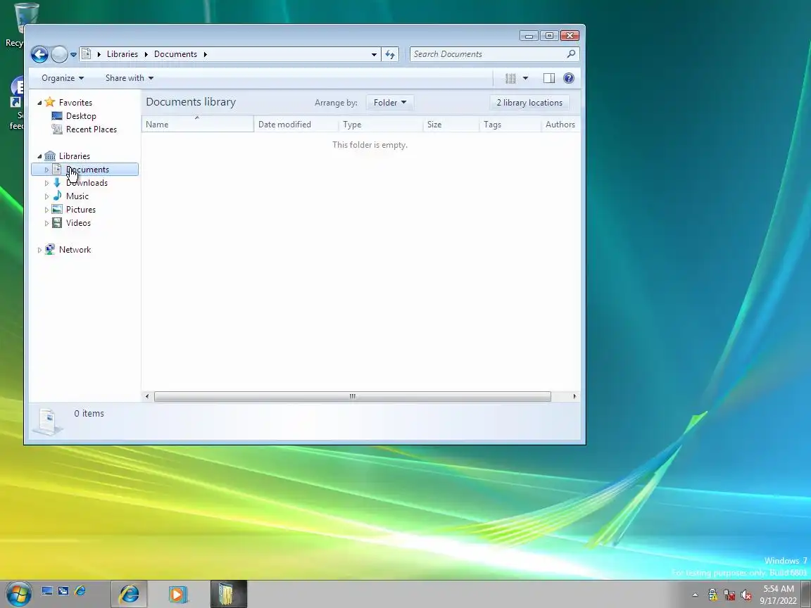This screenshot has height=608, width=811.
Task: Select the Videos library
Action: coord(78,223)
